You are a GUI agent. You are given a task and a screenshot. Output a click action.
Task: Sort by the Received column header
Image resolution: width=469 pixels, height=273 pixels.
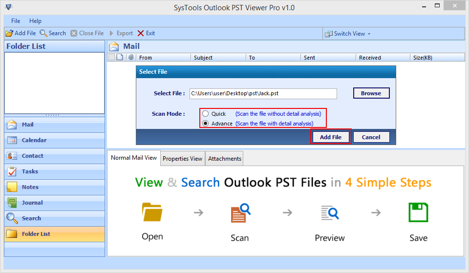[x=383, y=58]
